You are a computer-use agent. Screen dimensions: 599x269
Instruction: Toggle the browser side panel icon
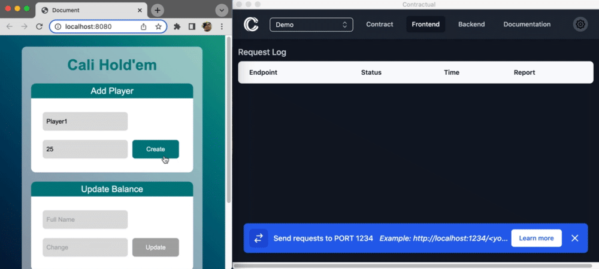(x=192, y=26)
